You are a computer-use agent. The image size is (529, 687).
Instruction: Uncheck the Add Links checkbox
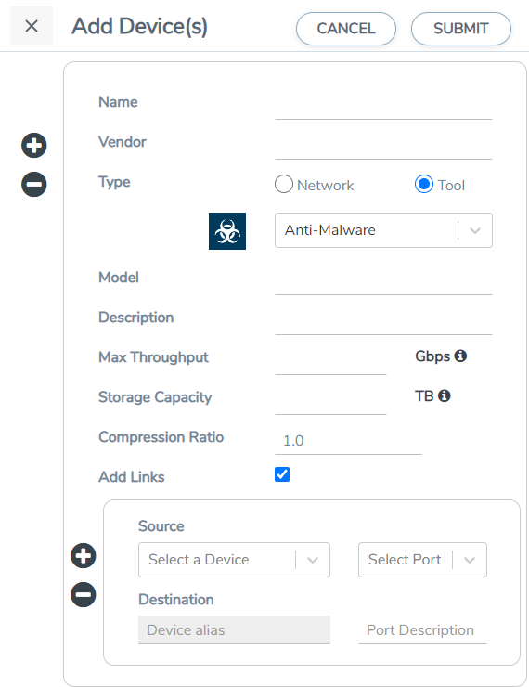click(x=282, y=474)
